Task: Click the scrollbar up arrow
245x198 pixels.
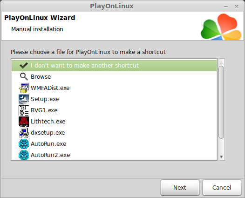Action: [x=221, y=62]
